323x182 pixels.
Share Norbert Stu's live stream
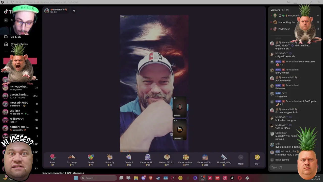click(x=74, y=11)
